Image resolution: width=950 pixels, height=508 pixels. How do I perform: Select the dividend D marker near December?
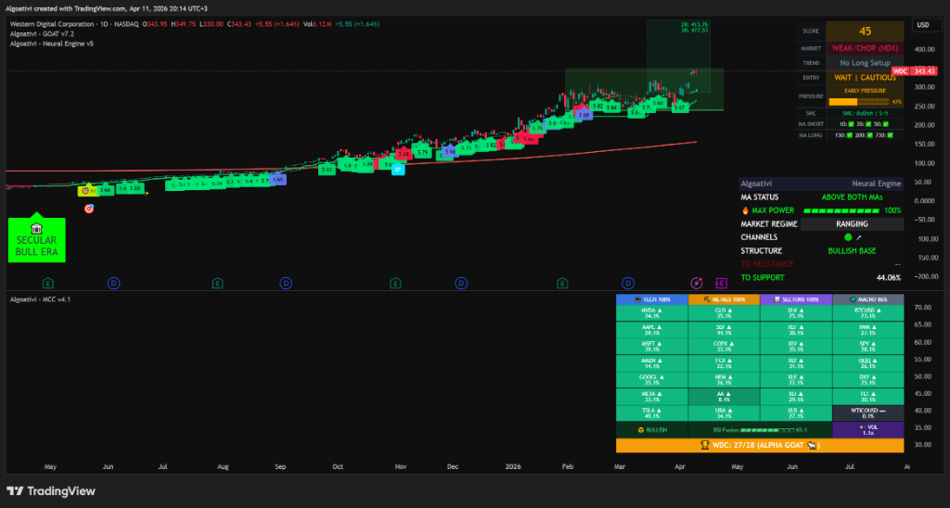(x=461, y=283)
